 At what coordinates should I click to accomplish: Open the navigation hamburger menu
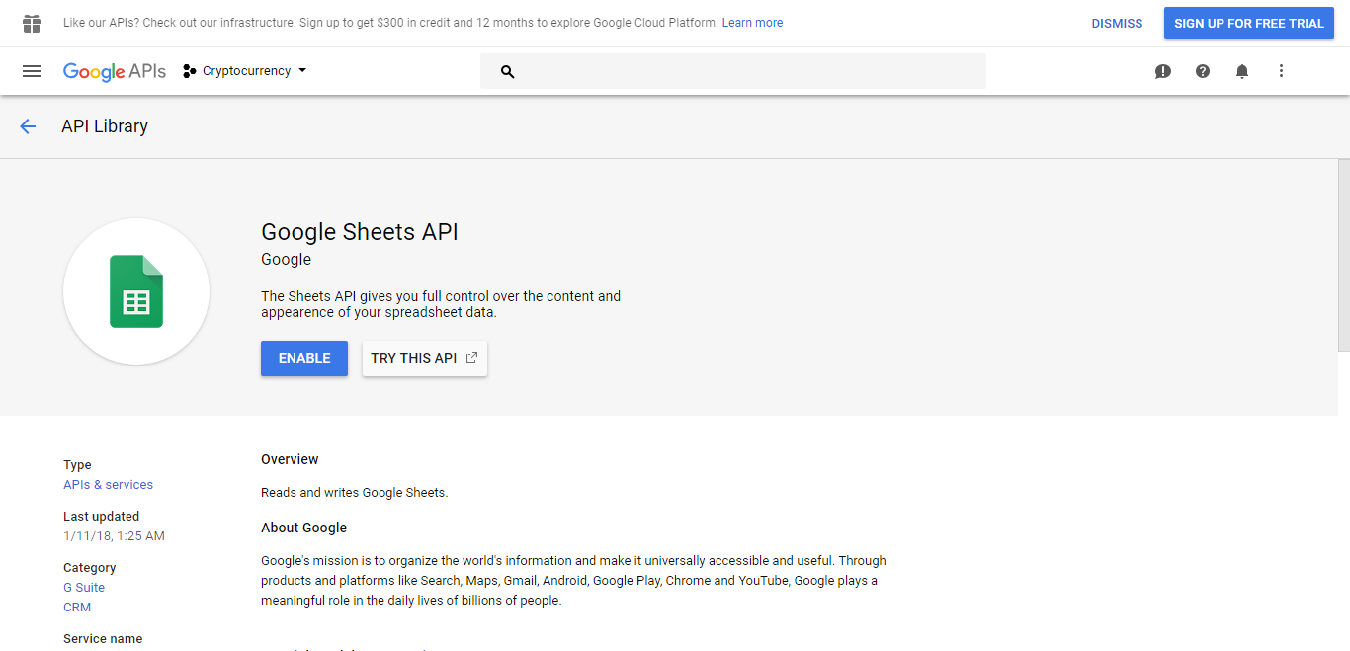(x=33, y=70)
